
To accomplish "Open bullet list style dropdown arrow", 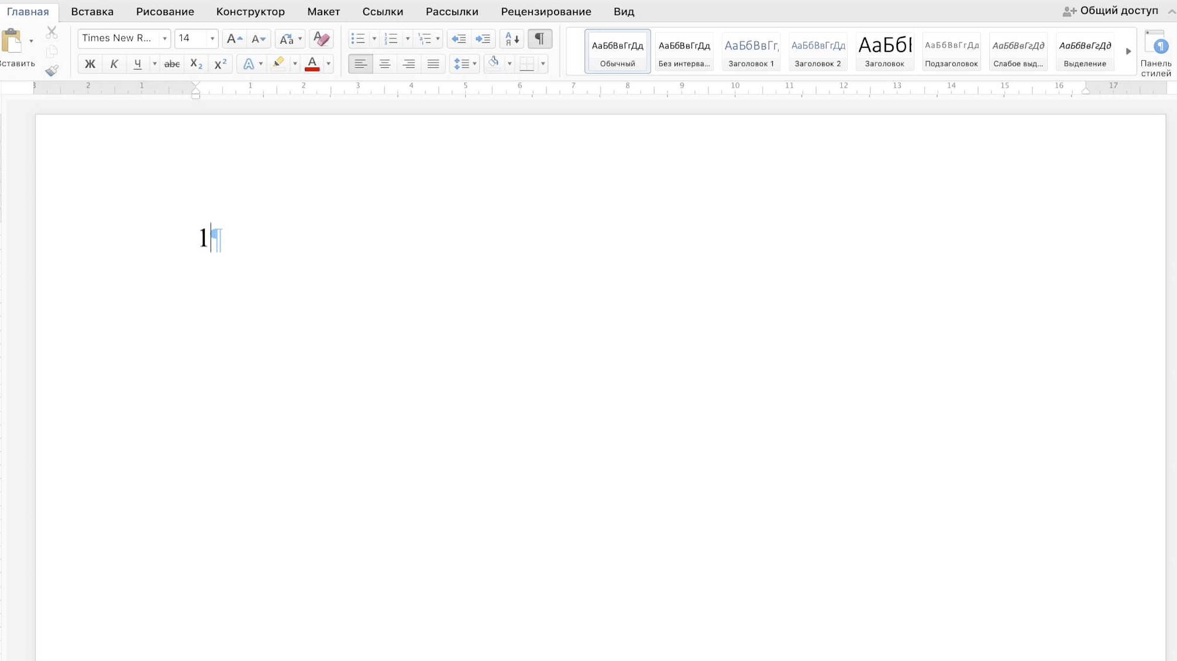I will [374, 39].
